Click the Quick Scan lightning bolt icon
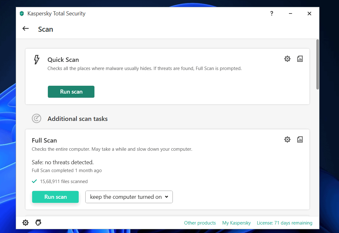The image size is (339, 233). (x=37, y=60)
